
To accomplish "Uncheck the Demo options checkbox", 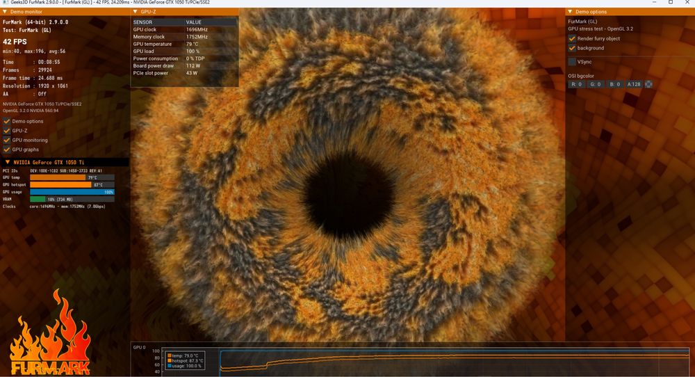I will 7,121.
